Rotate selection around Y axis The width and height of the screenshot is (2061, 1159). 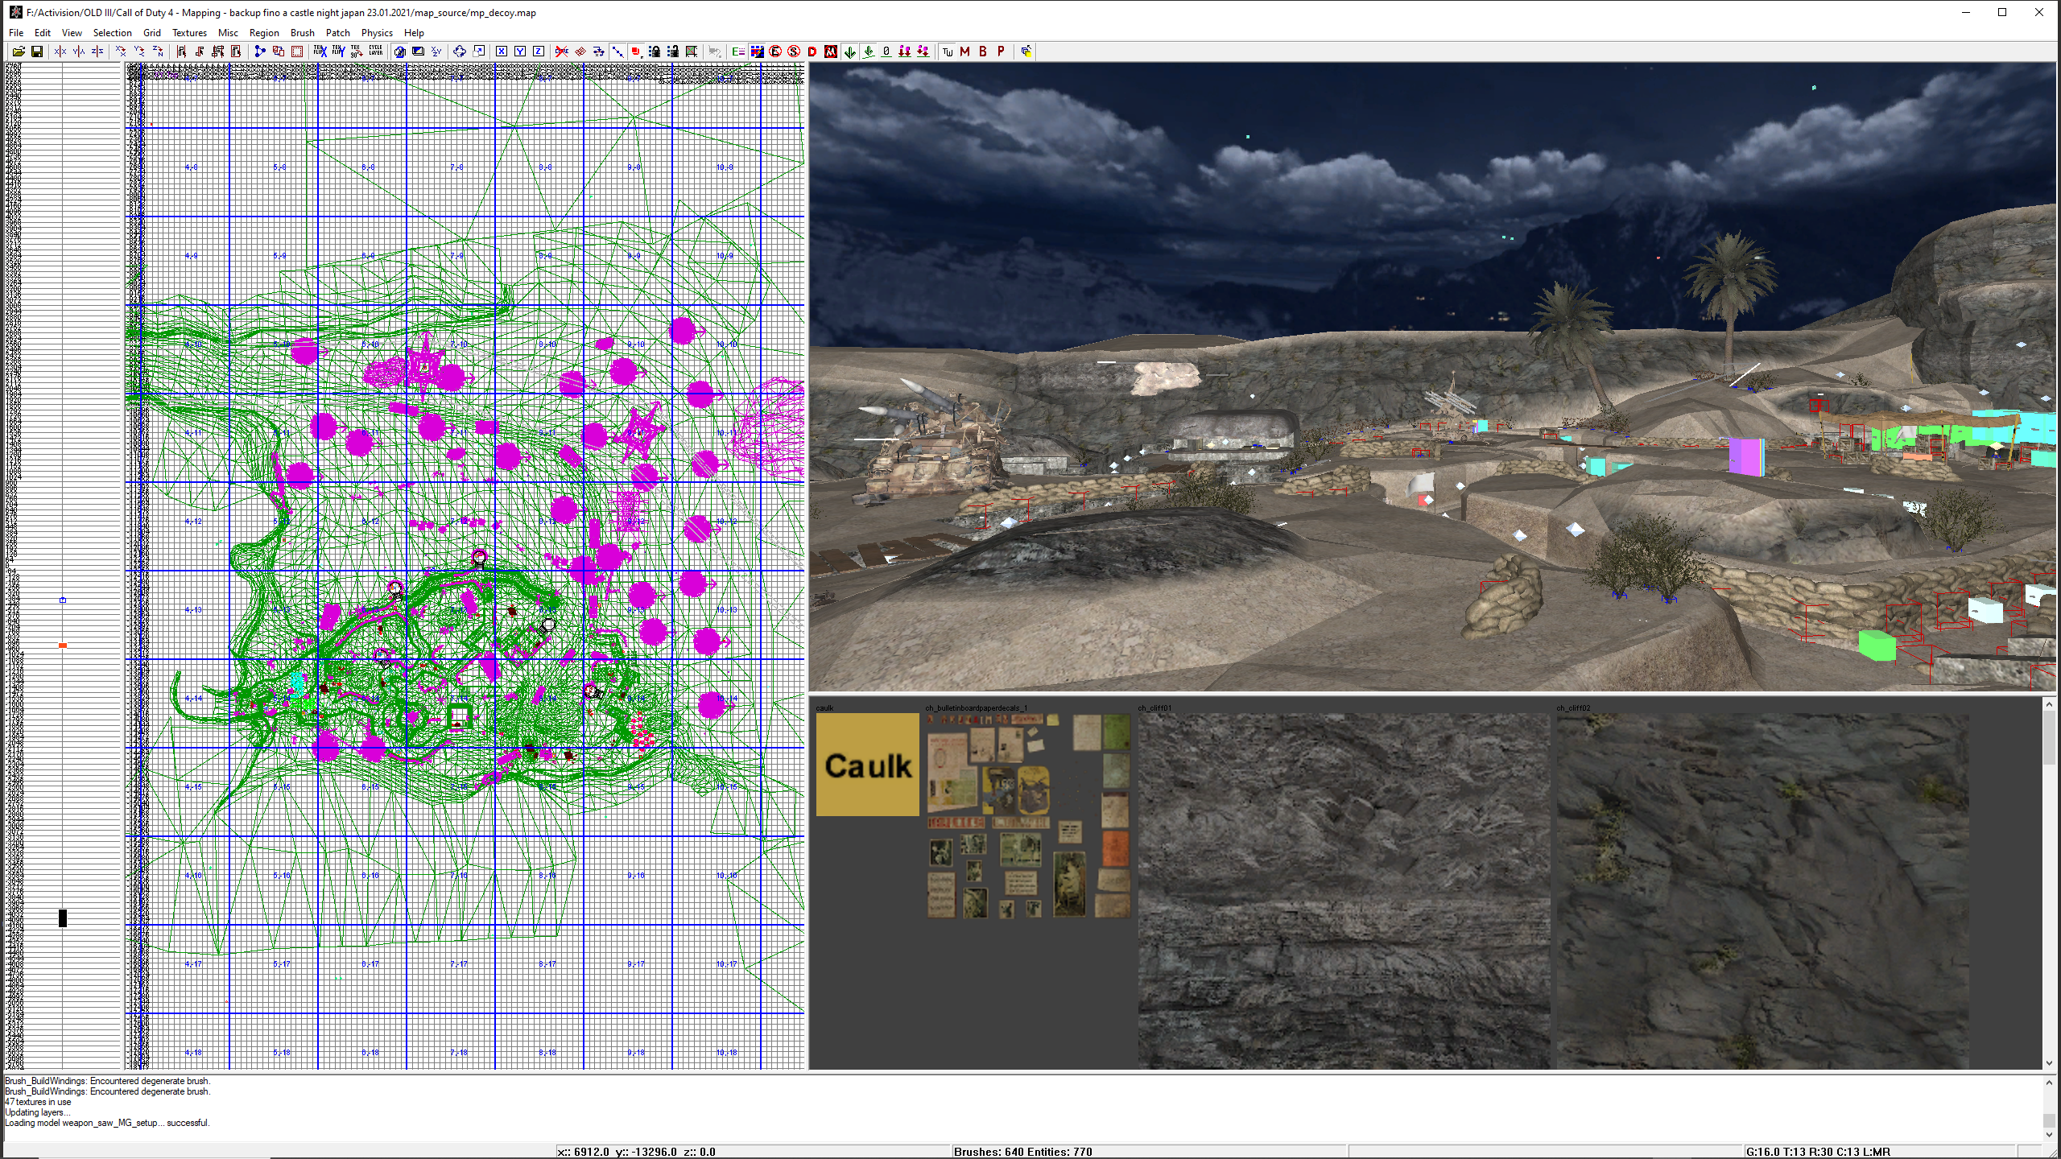[139, 52]
